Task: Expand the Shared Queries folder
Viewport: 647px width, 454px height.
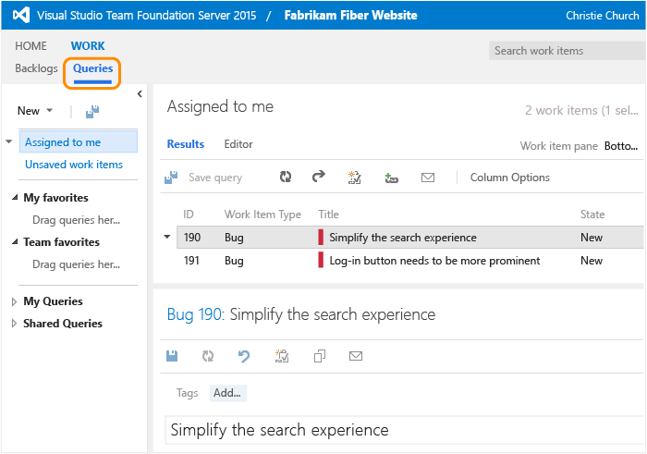Action: [14, 324]
